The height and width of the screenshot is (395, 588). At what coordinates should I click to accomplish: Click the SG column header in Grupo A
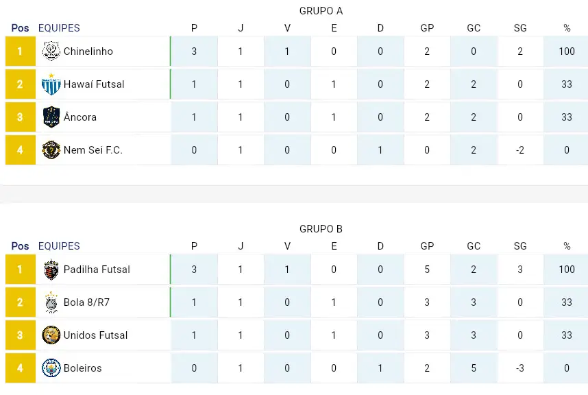click(x=520, y=27)
